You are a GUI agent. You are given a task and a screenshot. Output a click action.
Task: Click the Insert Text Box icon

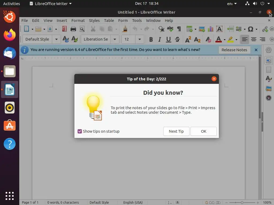pyautogui.click(x=219, y=29)
